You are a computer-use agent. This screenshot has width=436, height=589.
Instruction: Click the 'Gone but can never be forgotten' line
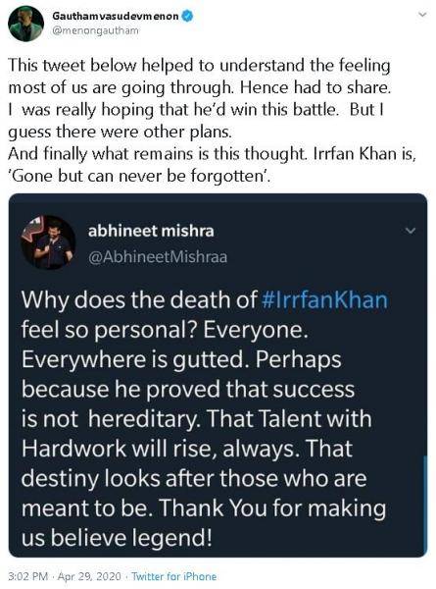click(x=138, y=176)
